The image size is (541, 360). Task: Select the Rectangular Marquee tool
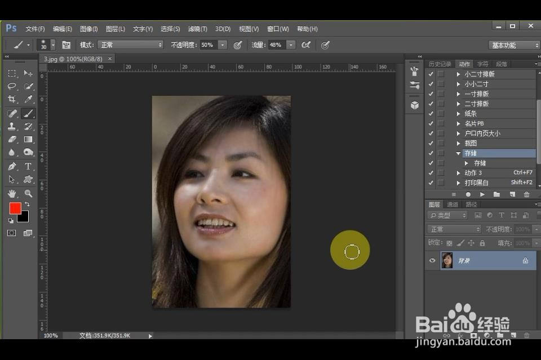click(12, 73)
